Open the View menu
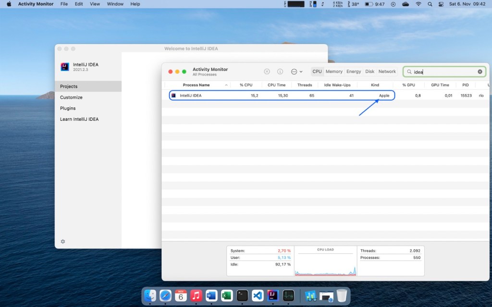The image size is (492, 307). [x=95, y=4]
